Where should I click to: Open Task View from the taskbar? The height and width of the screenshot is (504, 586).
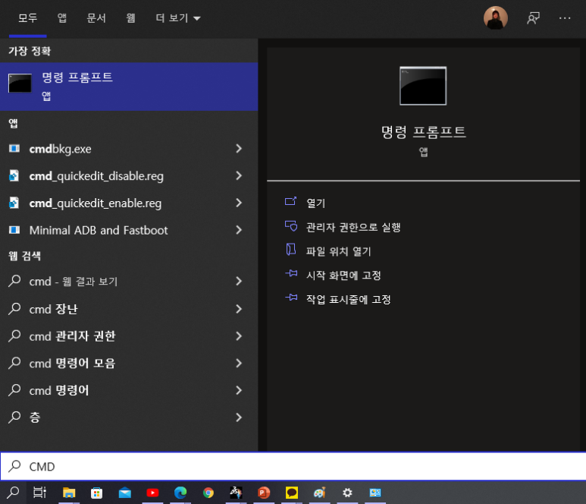tap(39, 493)
